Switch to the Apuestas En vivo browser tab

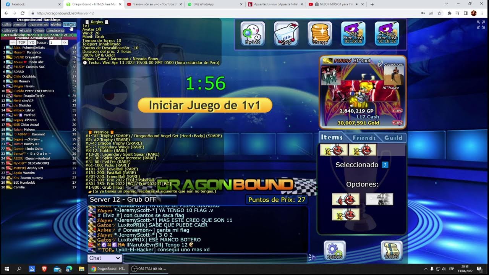click(x=275, y=4)
